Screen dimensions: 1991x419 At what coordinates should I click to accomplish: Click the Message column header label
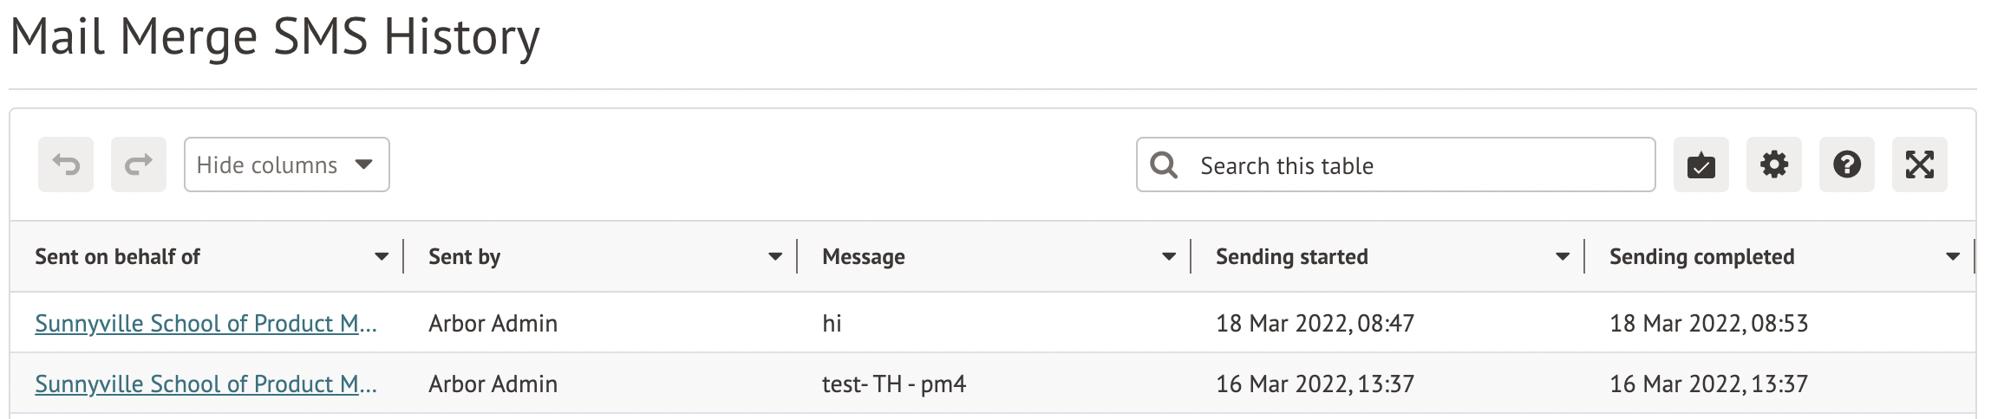pos(863,256)
